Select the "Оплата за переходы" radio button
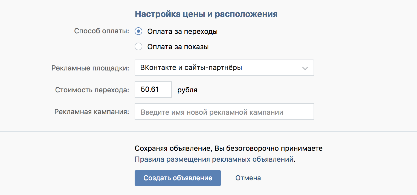Viewport: 417px width, 195px height. pyautogui.click(x=138, y=31)
